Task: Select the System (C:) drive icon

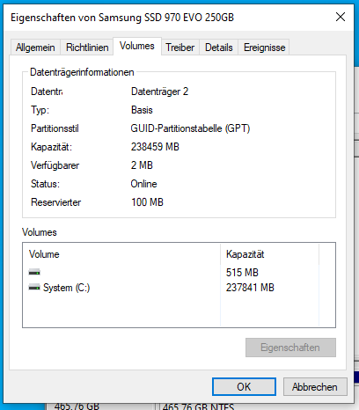Action: click(34, 288)
